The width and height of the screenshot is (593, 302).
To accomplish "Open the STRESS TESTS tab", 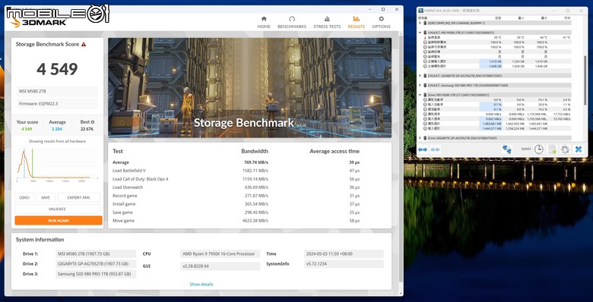I will 327,22.
